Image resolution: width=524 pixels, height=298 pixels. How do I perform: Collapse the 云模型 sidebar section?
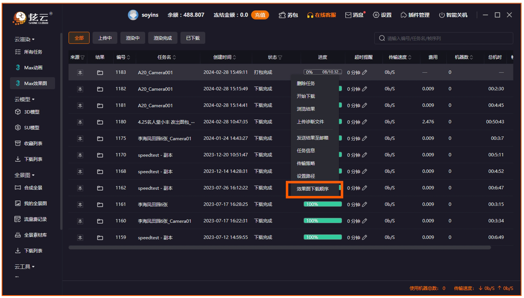click(x=24, y=100)
